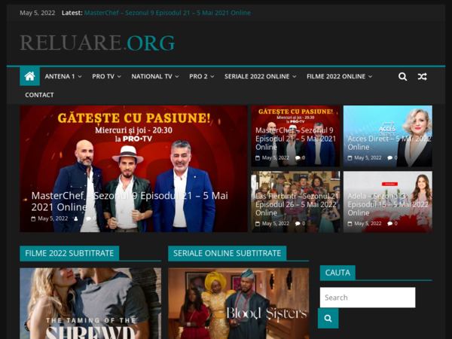Click May 5, 2022 date on large MasterChef post

[53, 218]
